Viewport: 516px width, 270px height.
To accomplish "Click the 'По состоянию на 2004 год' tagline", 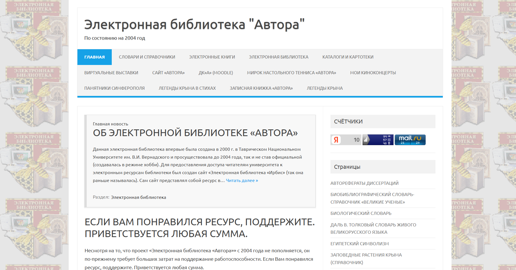I will tap(115, 38).
